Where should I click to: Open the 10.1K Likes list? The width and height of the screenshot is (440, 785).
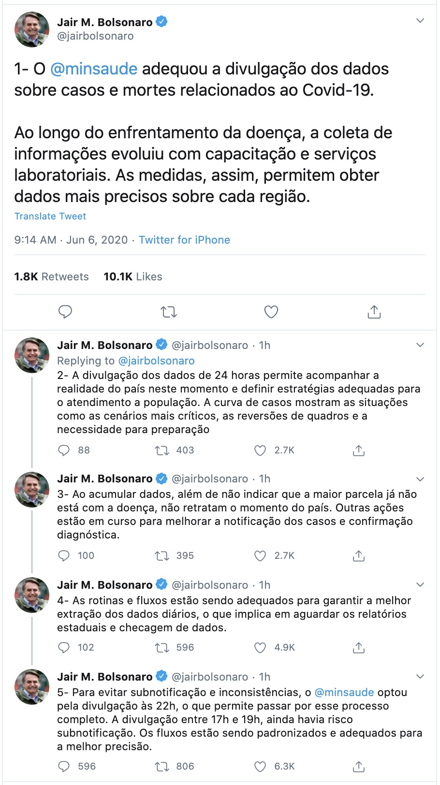[132, 276]
